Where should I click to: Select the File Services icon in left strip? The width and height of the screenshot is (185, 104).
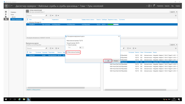pyautogui.click(x=6, y=19)
